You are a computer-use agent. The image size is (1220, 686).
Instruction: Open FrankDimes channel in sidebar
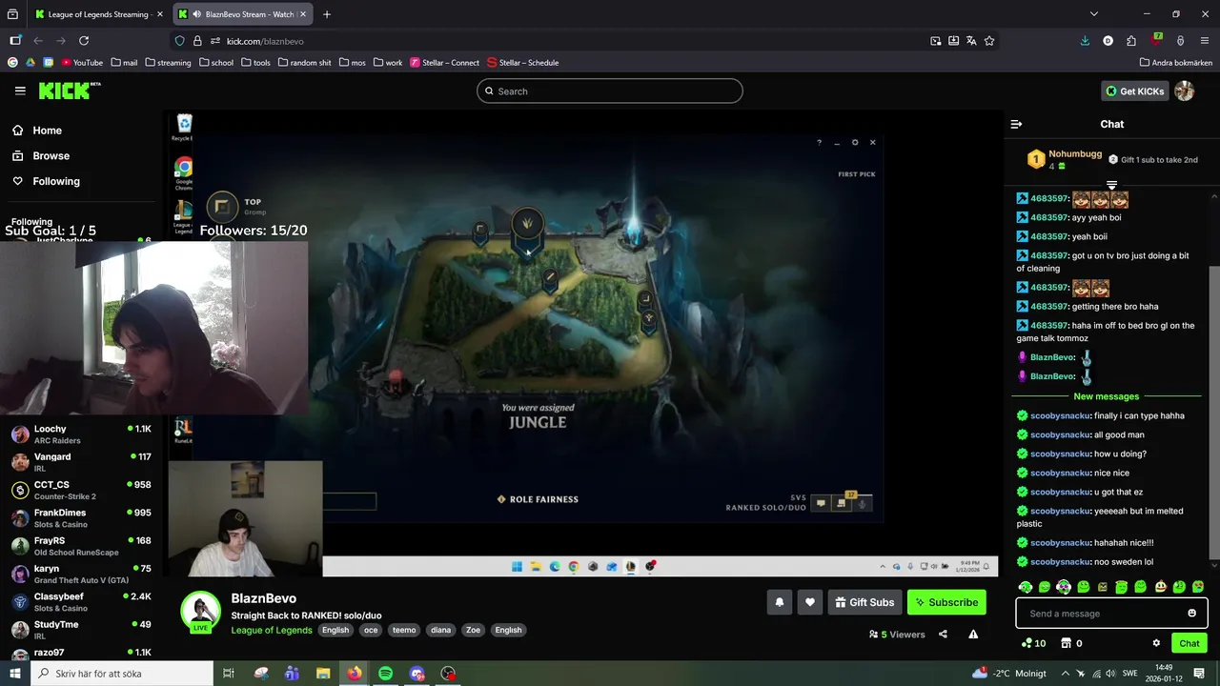[81, 517]
